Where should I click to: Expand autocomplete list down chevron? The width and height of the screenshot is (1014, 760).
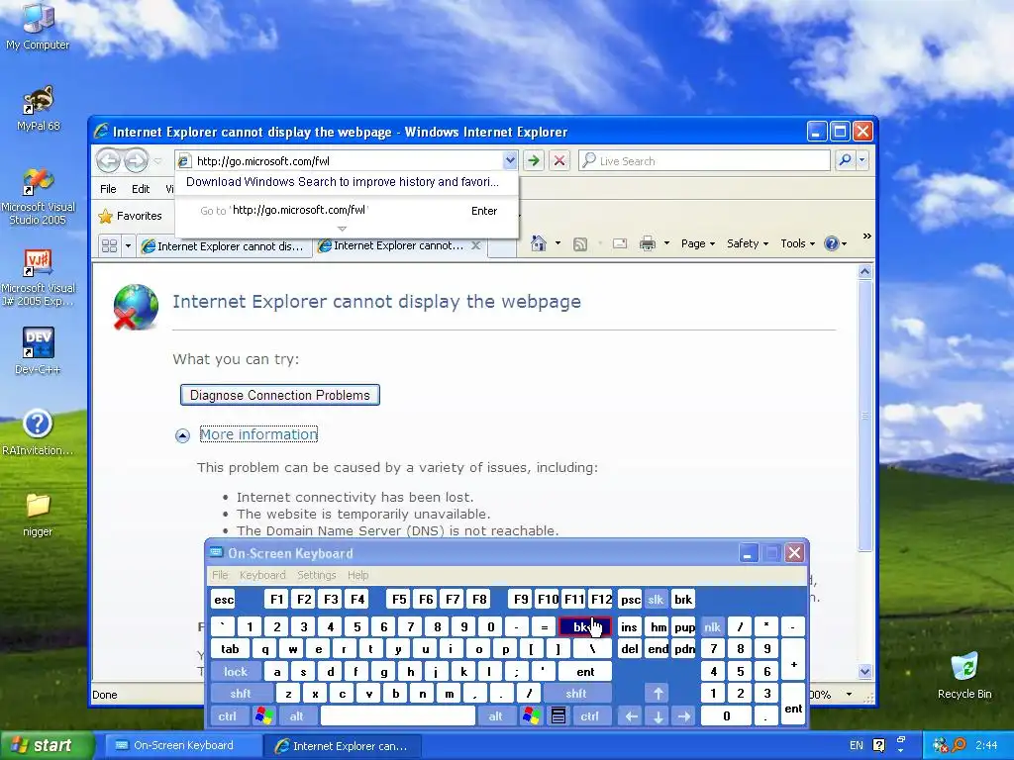342,229
